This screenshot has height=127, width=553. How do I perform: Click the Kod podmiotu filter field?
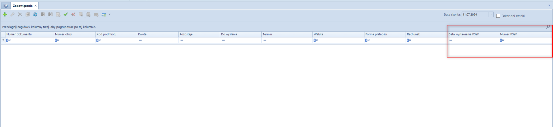pyautogui.click(x=116, y=40)
